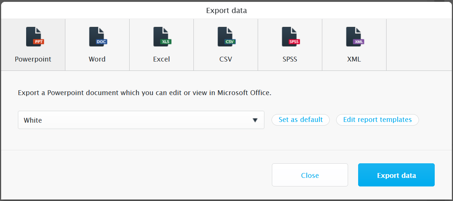Select the PPT file icon
The image size is (453, 201).
[x=35, y=37]
